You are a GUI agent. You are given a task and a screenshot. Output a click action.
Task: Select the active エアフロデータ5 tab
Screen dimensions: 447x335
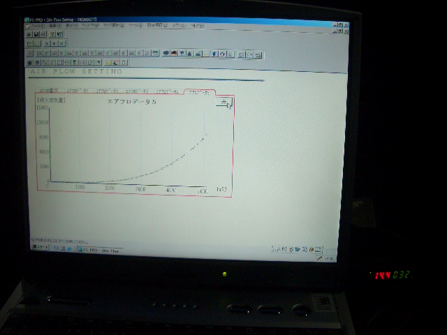tap(199, 92)
